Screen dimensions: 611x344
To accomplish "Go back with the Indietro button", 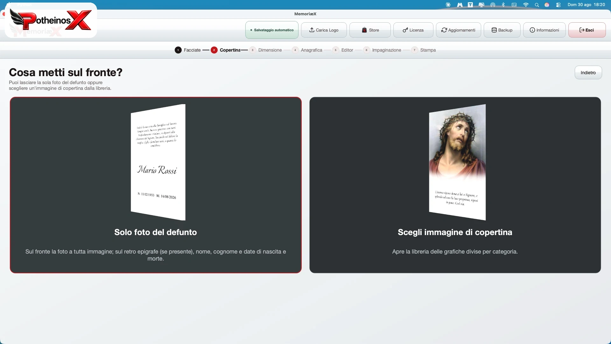I will [588, 73].
